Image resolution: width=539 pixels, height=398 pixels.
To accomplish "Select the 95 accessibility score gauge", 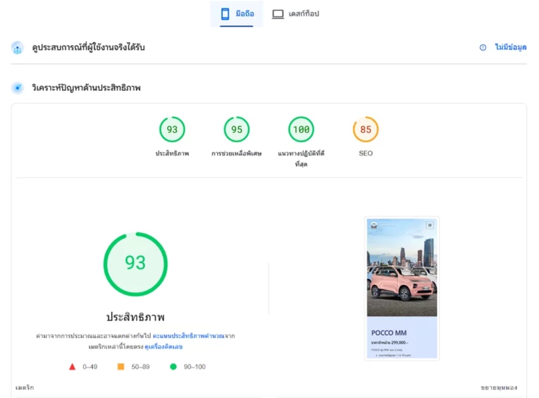I will (236, 130).
